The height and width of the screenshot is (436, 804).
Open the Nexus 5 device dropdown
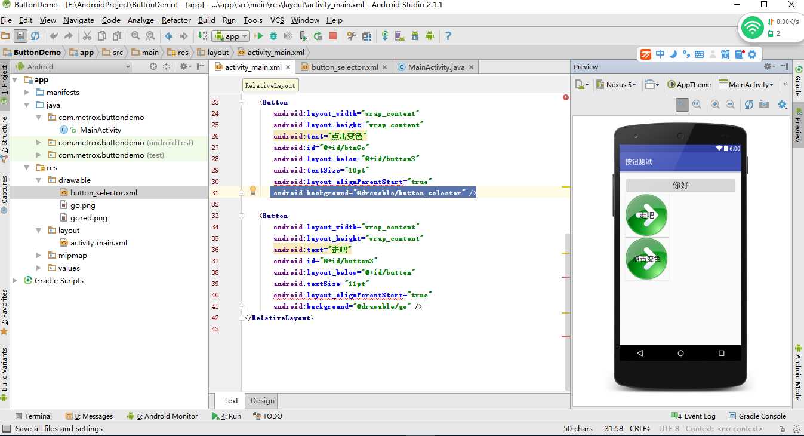617,85
